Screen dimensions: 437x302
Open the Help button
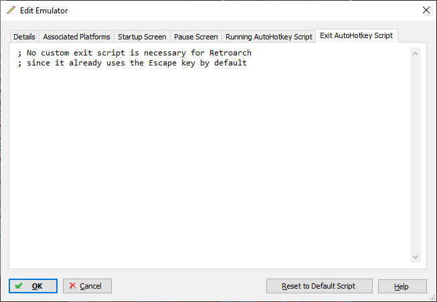[402, 287]
